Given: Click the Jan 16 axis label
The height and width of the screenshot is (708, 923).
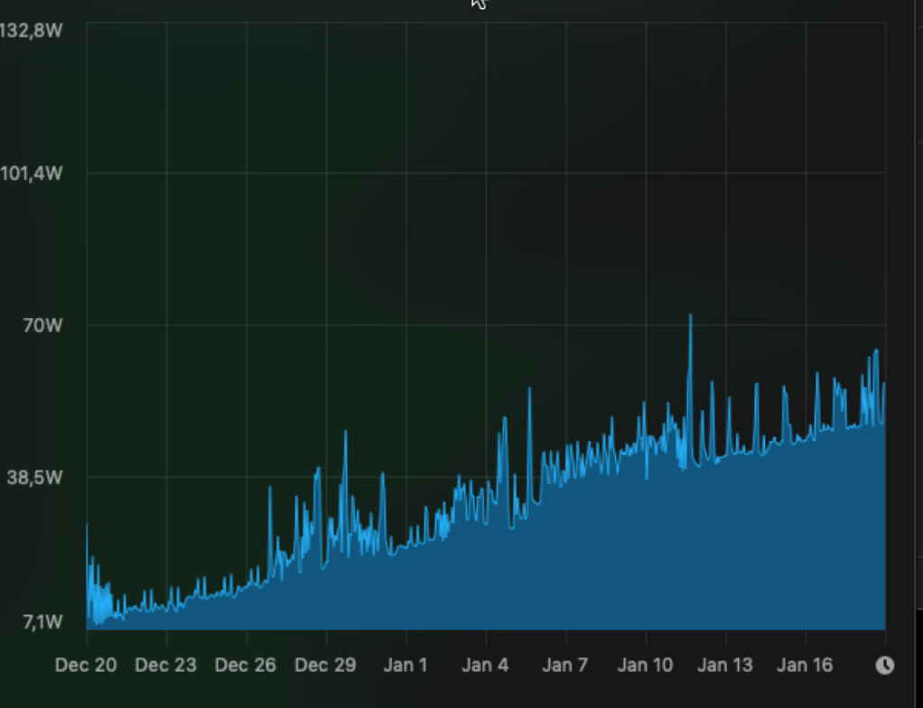Looking at the screenshot, I should pyautogui.click(x=805, y=666).
